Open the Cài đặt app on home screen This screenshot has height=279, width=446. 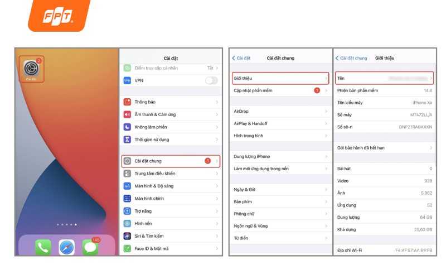pos(31,68)
